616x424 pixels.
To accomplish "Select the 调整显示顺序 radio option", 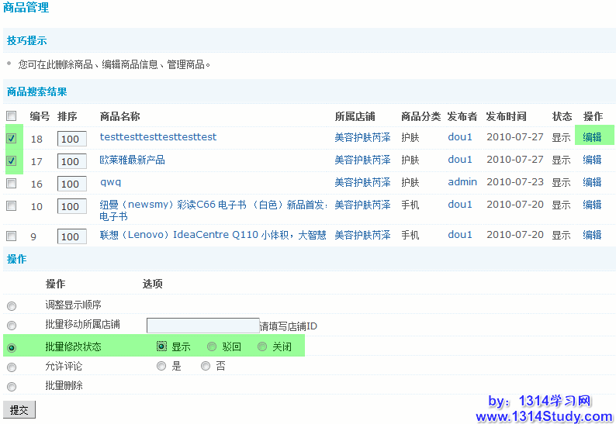I will (11, 306).
